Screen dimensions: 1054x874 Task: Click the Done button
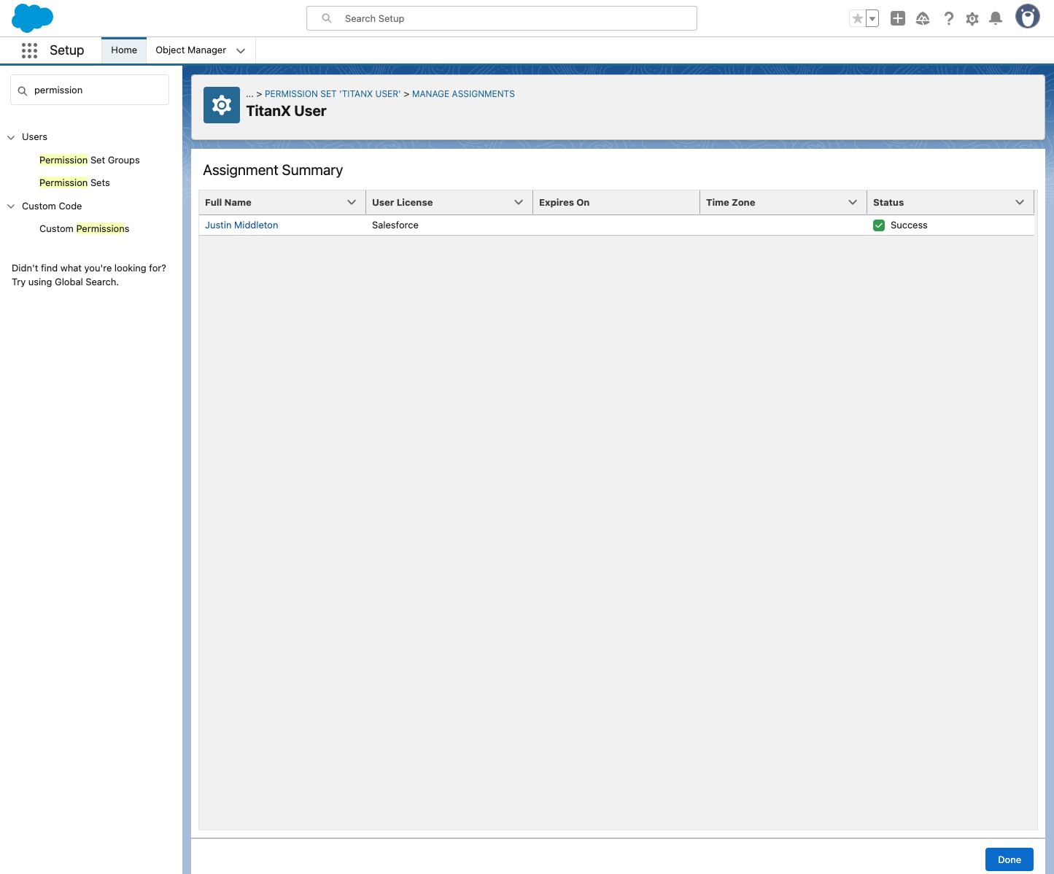pos(1010,859)
